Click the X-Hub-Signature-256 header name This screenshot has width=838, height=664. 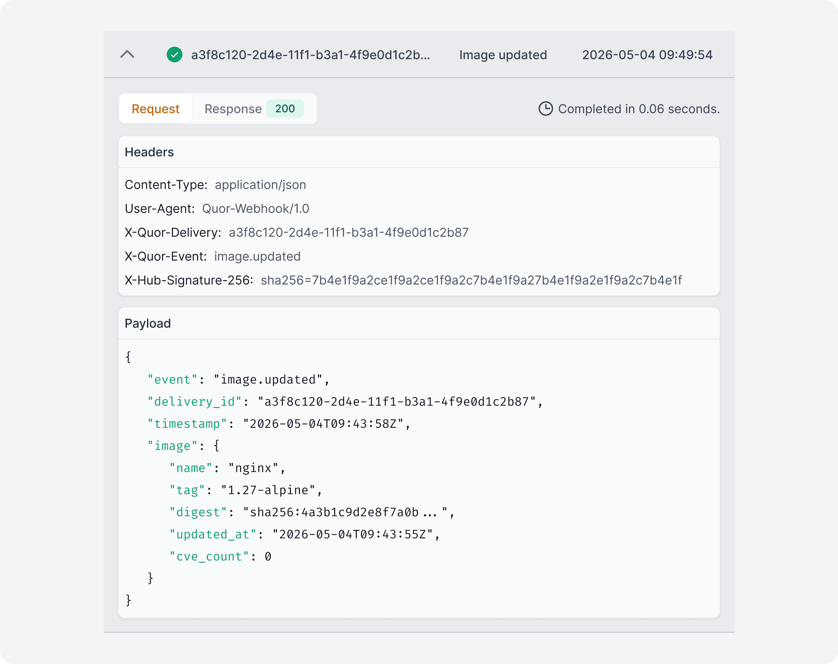pos(189,280)
